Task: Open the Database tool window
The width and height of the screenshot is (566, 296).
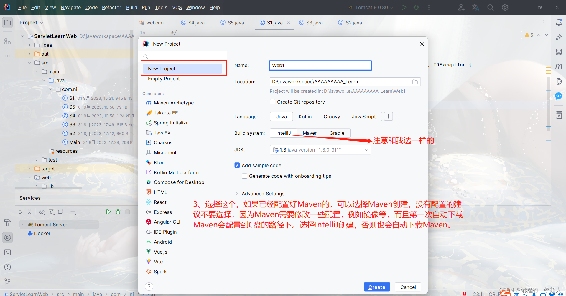Action: pos(559,52)
